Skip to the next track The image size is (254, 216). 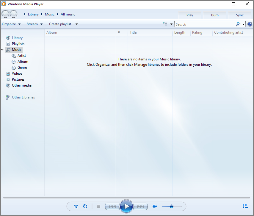coord(140,206)
